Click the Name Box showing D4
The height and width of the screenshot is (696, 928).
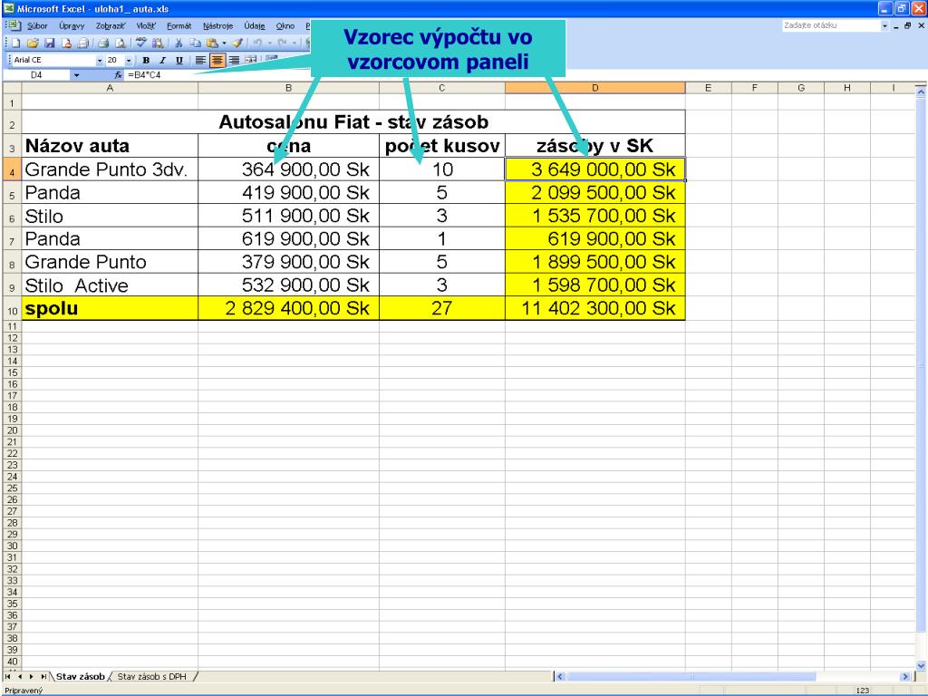(36, 75)
